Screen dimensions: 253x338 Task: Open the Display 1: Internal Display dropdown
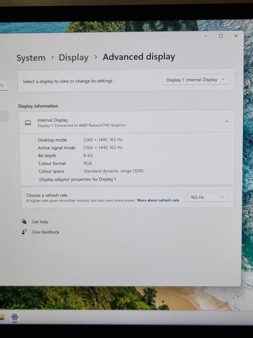coord(196,80)
